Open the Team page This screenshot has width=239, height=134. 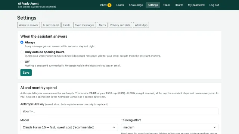167,5
